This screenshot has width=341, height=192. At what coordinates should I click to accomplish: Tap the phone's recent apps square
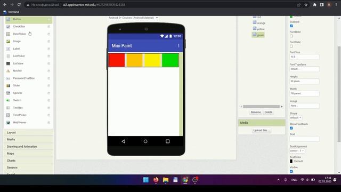(167, 141)
